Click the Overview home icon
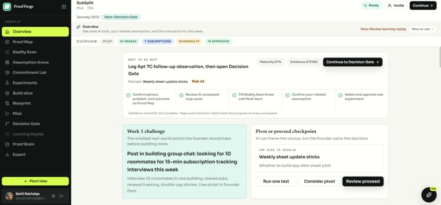The image size is (441, 205). pyautogui.click(x=7, y=32)
